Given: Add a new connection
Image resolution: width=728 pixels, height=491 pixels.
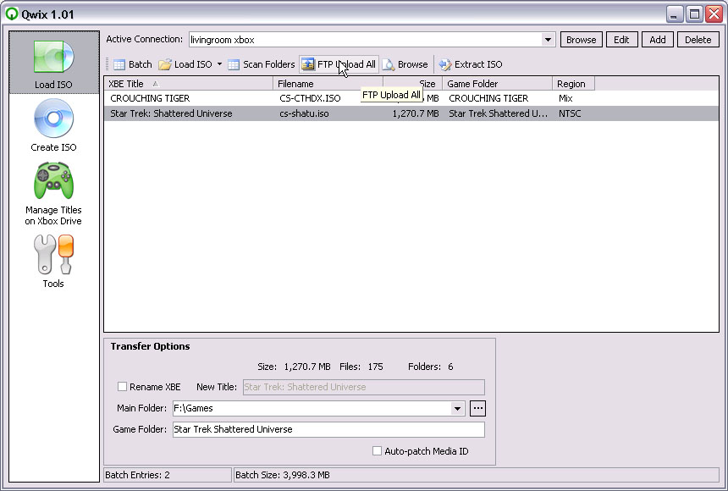Looking at the screenshot, I should click(658, 39).
